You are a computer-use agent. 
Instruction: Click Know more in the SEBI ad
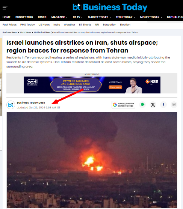(x=115, y=87)
